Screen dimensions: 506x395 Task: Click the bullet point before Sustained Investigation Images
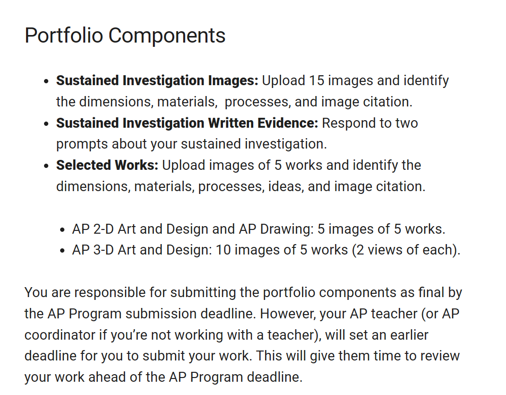46,81
